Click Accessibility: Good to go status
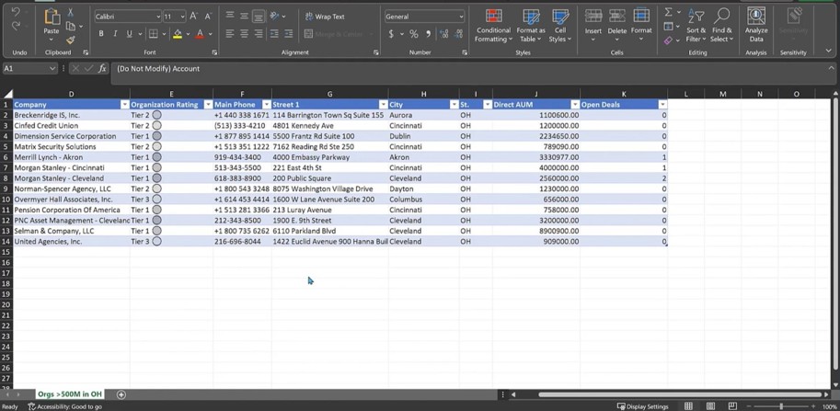Image resolution: width=840 pixels, height=411 pixels. tap(64, 406)
